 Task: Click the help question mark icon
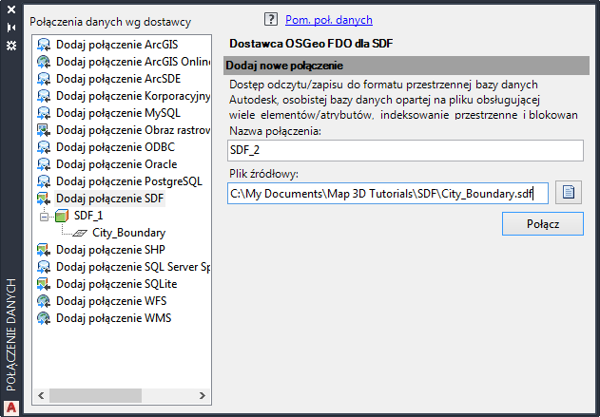click(271, 19)
